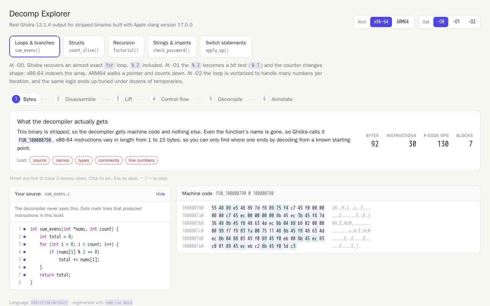Set optimization level to -O2
Viewport: 490px width, 306px height.
click(x=472, y=22)
